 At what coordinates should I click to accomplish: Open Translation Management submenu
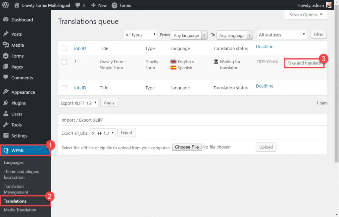[16, 189]
